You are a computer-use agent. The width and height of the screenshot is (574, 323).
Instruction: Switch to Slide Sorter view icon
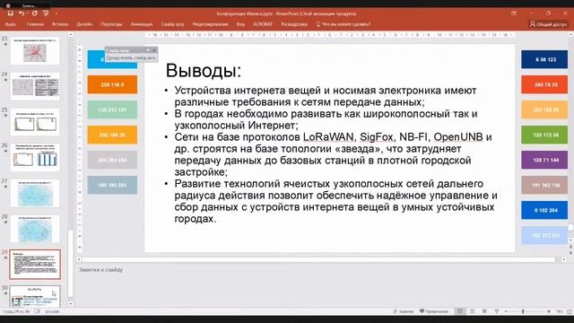[473, 311]
